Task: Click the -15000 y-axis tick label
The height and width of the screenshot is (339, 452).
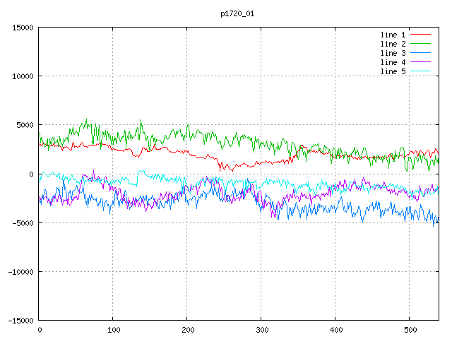Action: click(20, 320)
